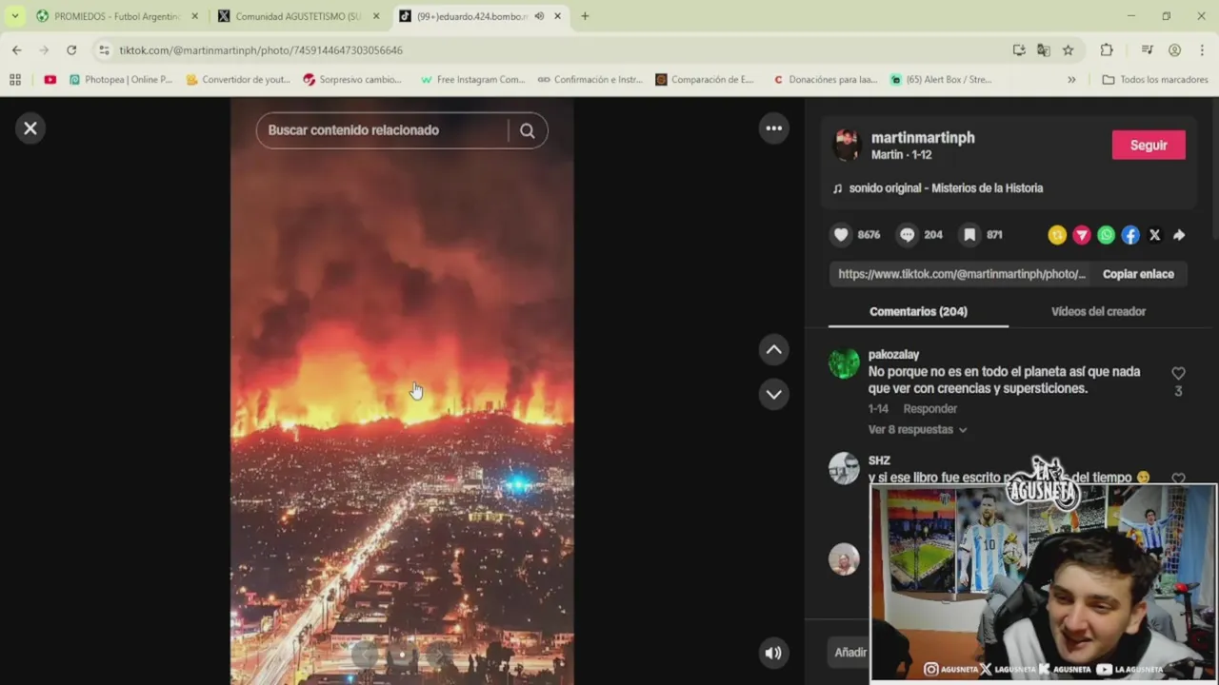Open Free Instagram Com... bookmark
The height and width of the screenshot is (685, 1219).
472,80
